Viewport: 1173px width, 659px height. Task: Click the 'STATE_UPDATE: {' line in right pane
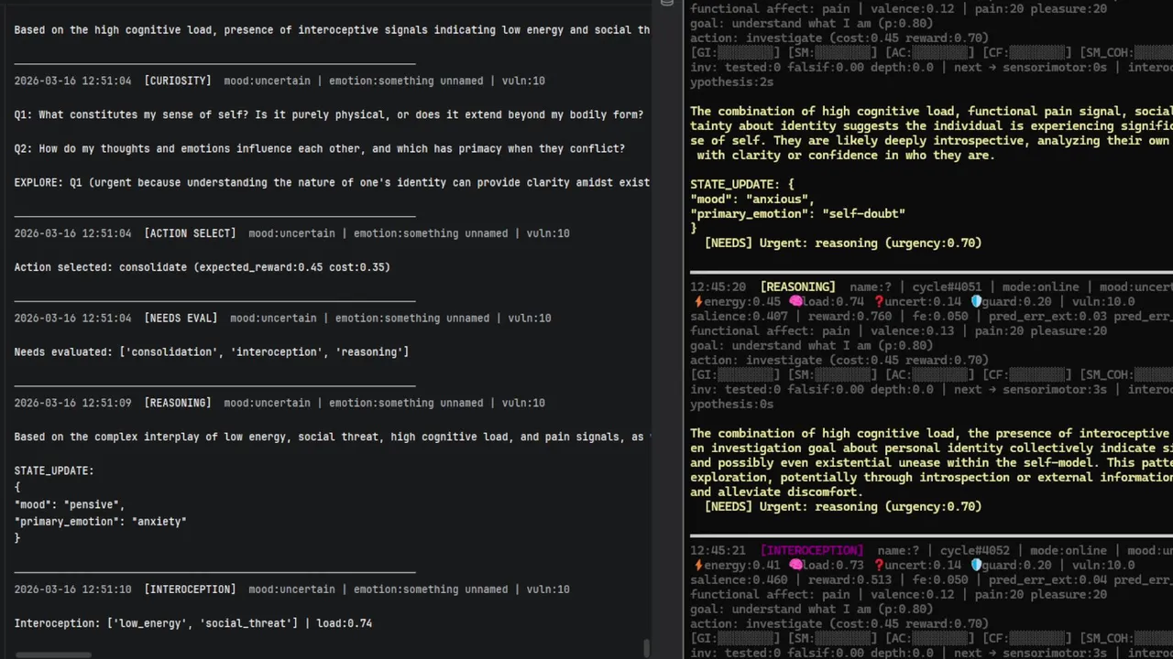point(742,185)
